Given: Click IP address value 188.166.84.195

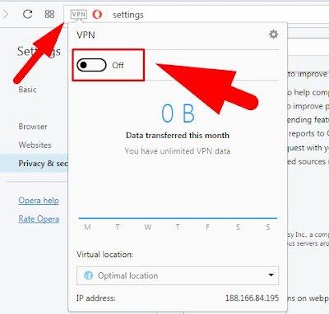Looking at the screenshot, I should click(252, 298).
